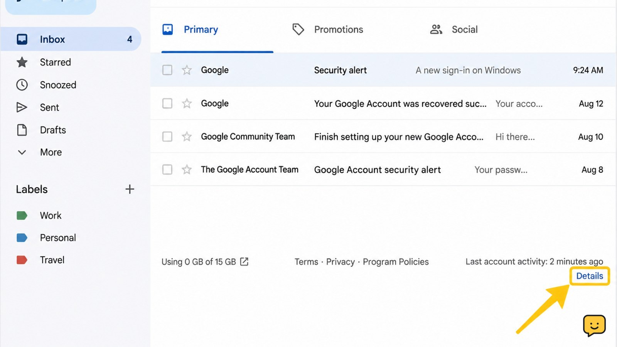Select the account recovered email checkbox

point(167,103)
